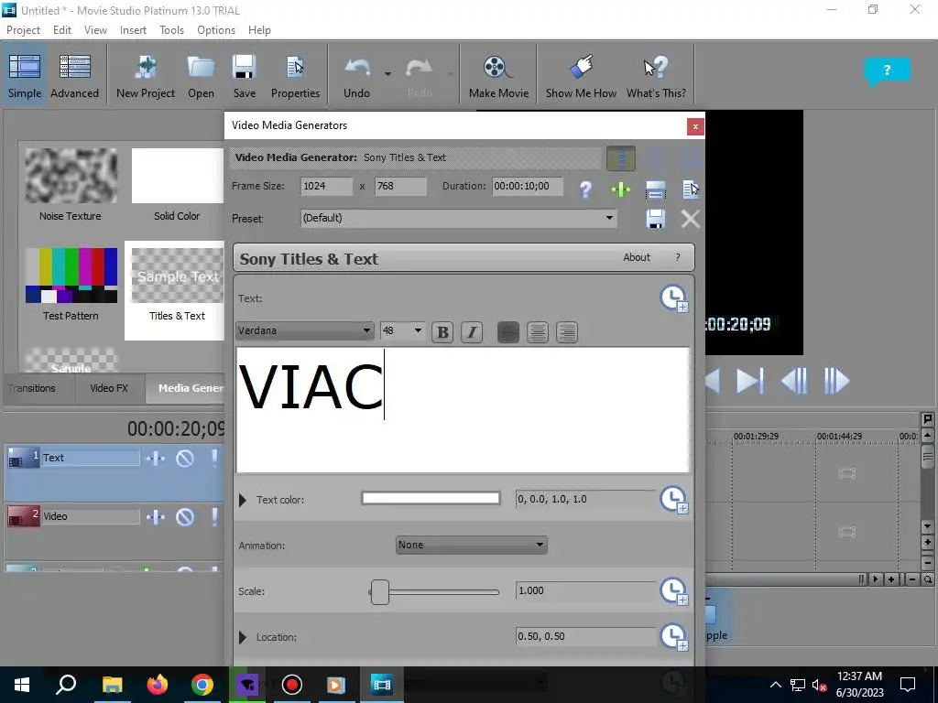Open the Preset dropdown
938x703 pixels.
coord(609,218)
